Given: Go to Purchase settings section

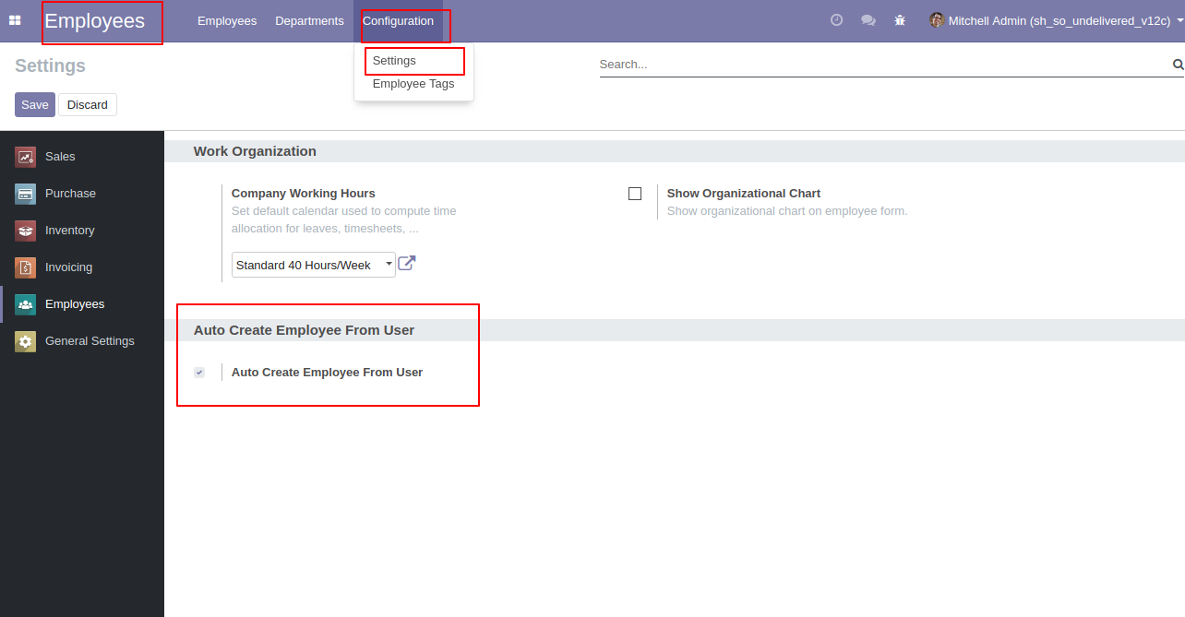Looking at the screenshot, I should click(x=82, y=194).
